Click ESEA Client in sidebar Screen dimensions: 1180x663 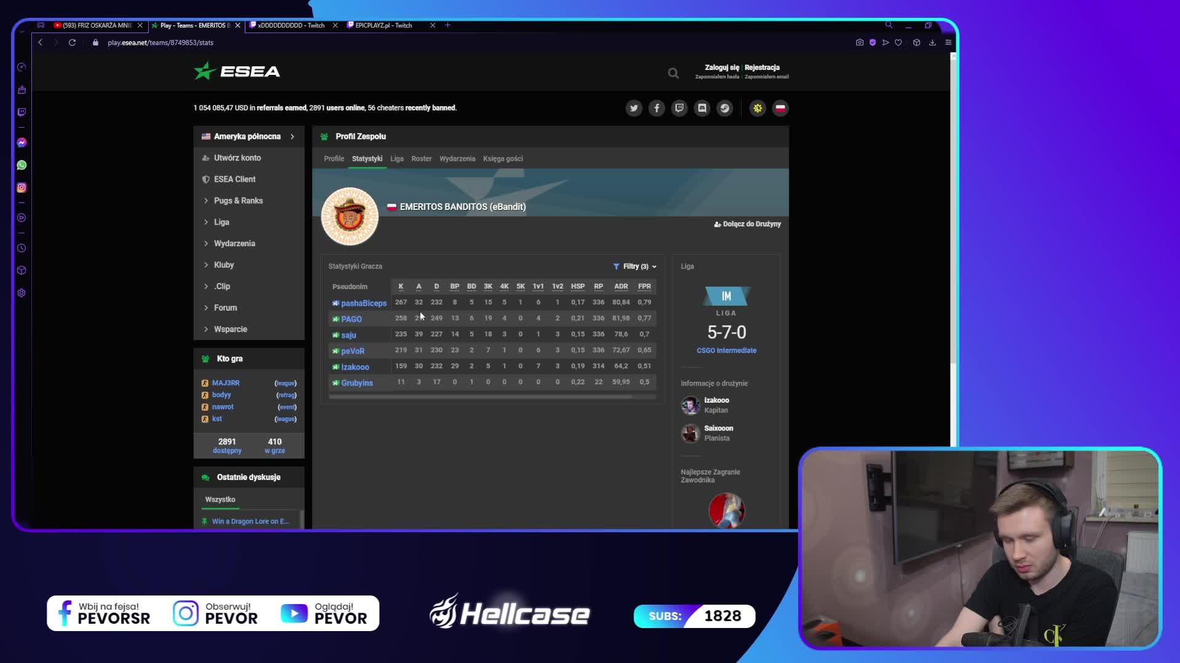click(x=235, y=179)
